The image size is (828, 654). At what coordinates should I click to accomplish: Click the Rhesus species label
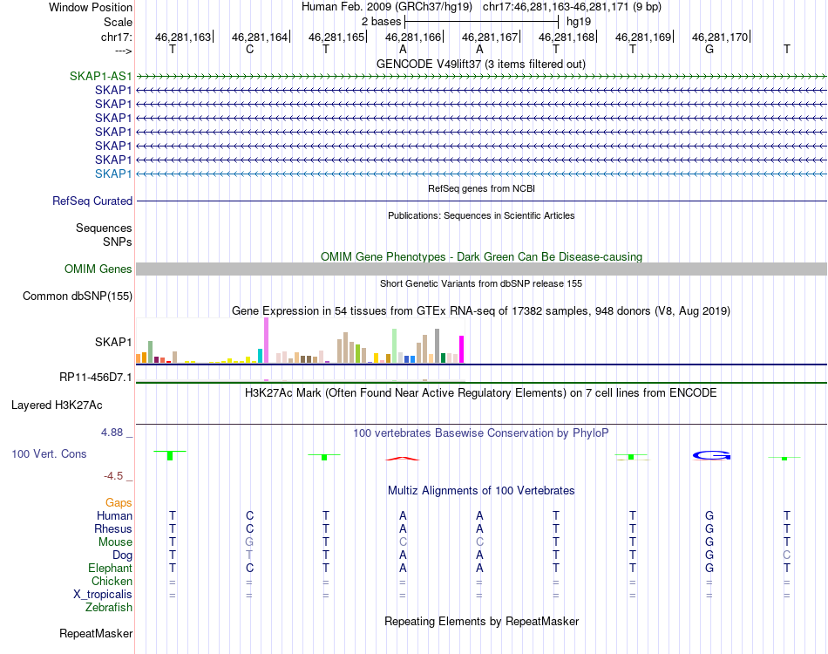113,528
